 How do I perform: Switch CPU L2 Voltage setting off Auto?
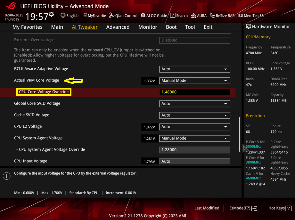tap(194, 127)
